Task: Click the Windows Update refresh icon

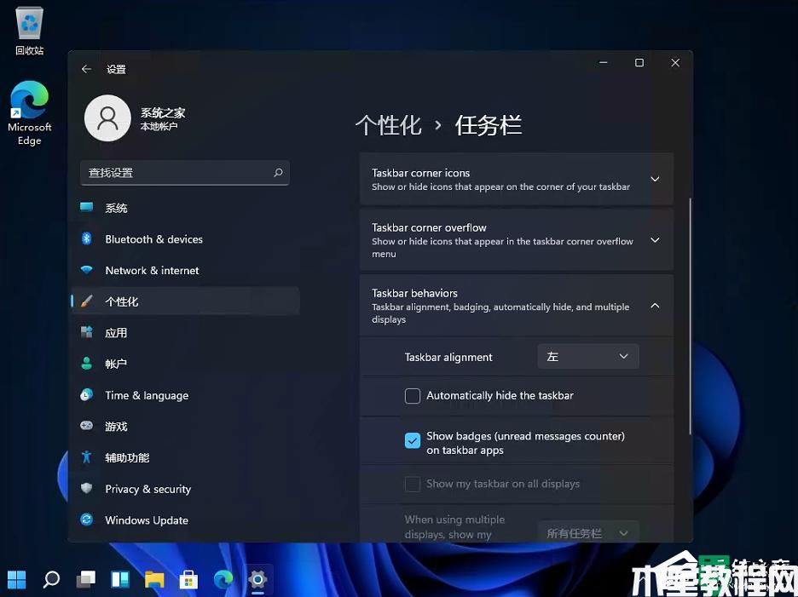Action: (x=86, y=520)
